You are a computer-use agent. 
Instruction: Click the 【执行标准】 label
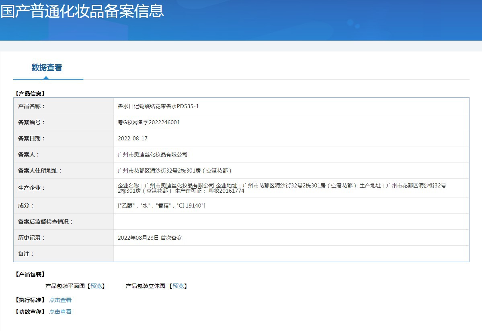pos(30,300)
